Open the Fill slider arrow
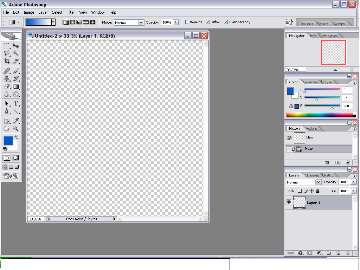Image resolution: width=360 pixels, height=270 pixels. pos(354,191)
